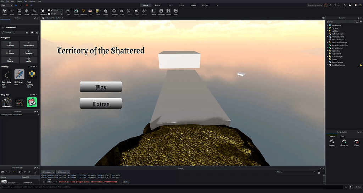Click See All next to Trending
The width and height of the screenshot is (363, 193).
33,67
